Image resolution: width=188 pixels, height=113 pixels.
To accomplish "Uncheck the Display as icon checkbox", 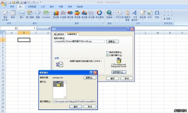I will click(108, 55).
